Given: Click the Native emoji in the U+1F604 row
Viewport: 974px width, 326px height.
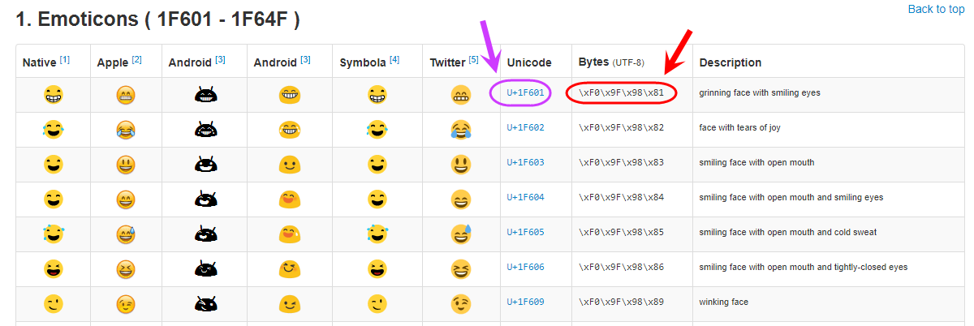Looking at the screenshot, I should coord(53,199).
